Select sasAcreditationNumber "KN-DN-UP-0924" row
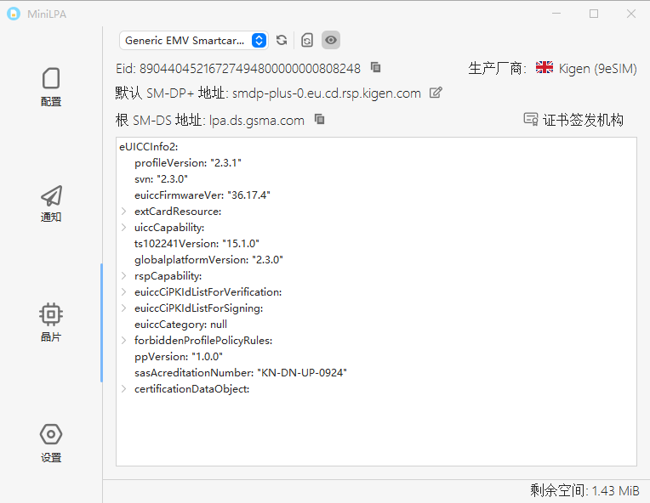Image resolution: width=650 pixels, height=503 pixels. point(241,373)
